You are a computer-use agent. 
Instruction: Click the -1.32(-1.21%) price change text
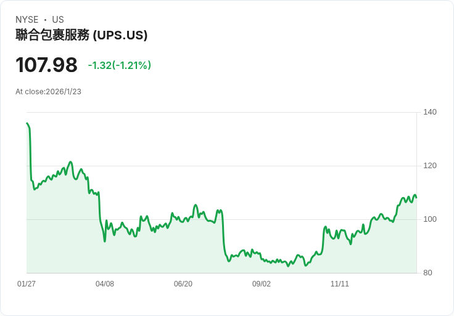119,65
